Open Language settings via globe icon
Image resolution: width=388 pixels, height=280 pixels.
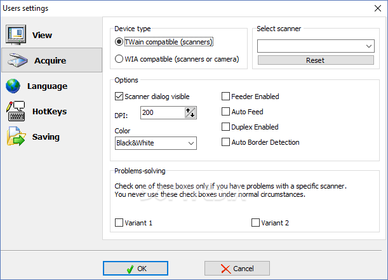point(13,86)
